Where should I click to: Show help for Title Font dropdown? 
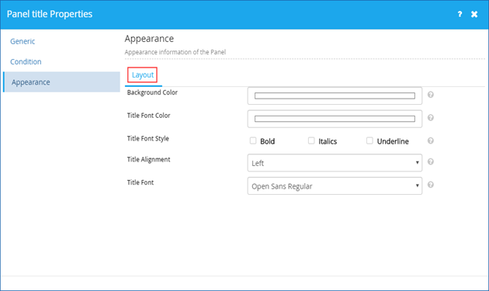coord(430,185)
